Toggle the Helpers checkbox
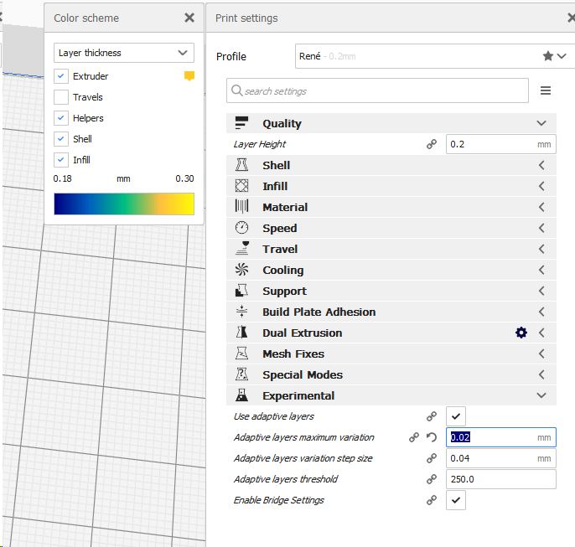 coord(61,118)
